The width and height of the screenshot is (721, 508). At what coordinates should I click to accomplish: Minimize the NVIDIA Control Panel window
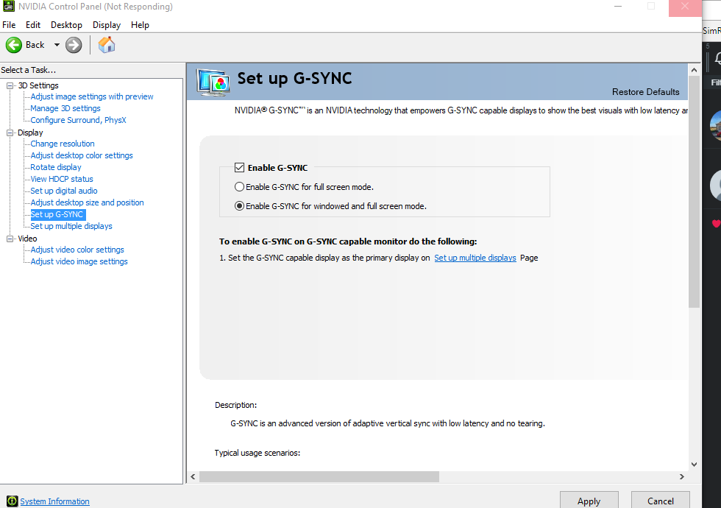pyautogui.click(x=617, y=7)
